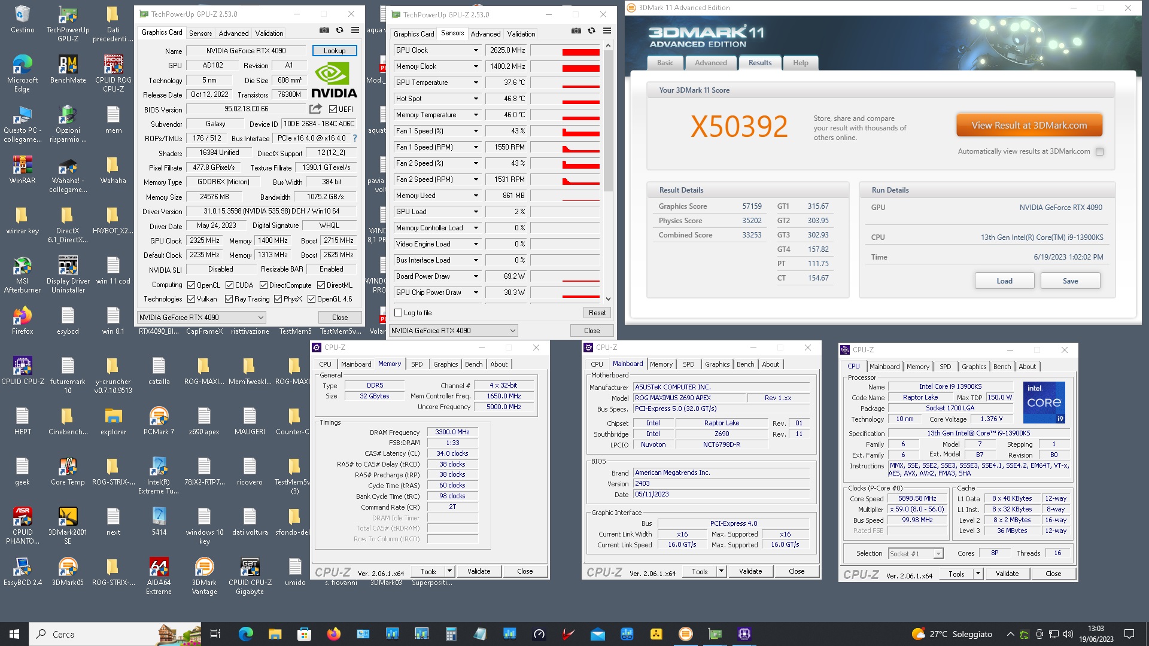The image size is (1149, 646).
Task: Open the Core Temp desktop icon
Action: [68, 471]
